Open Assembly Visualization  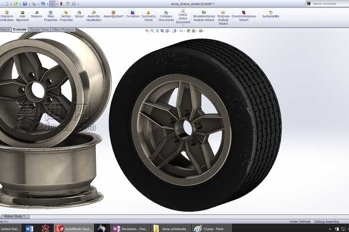tap(94, 16)
